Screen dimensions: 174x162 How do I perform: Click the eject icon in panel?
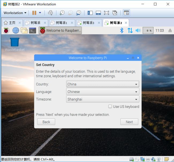(x=170, y=30)
